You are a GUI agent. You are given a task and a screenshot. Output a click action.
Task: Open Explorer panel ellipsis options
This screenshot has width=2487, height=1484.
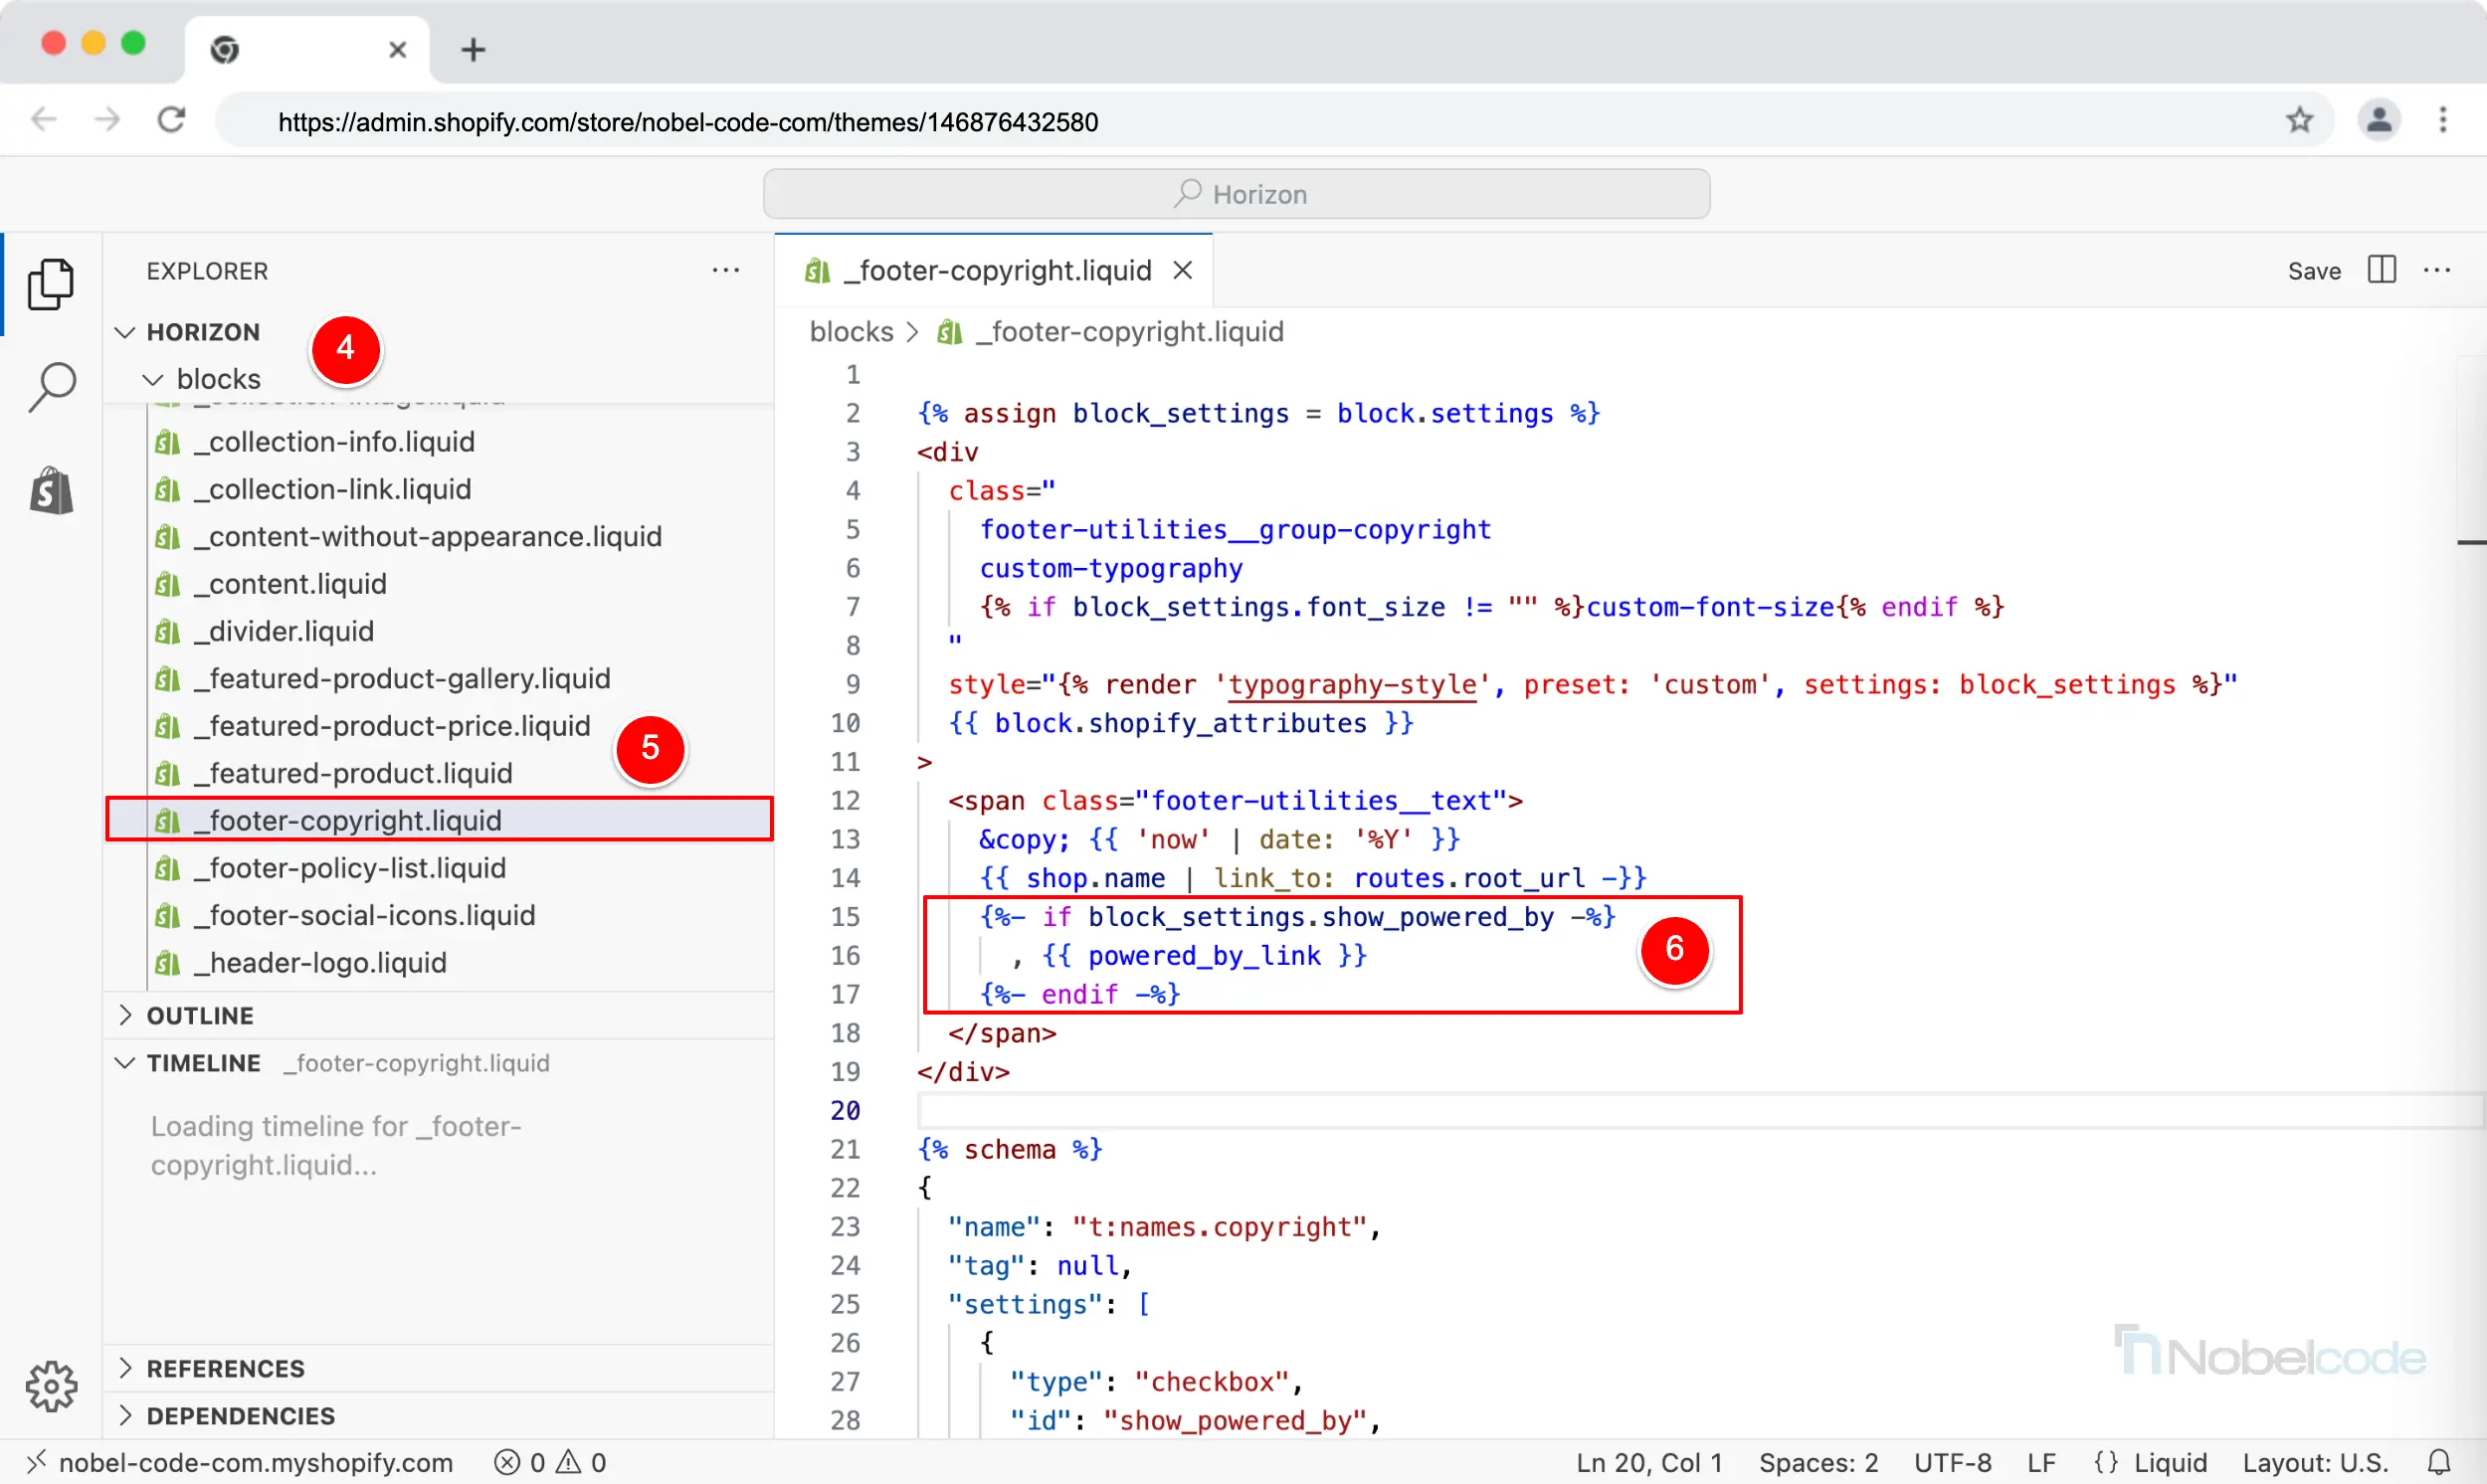tap(725, 270)
